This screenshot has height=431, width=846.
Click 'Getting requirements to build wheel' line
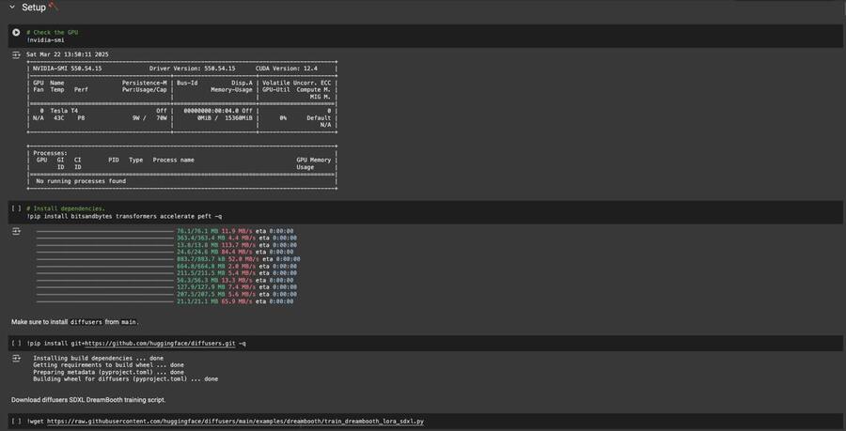coord(108,364)
